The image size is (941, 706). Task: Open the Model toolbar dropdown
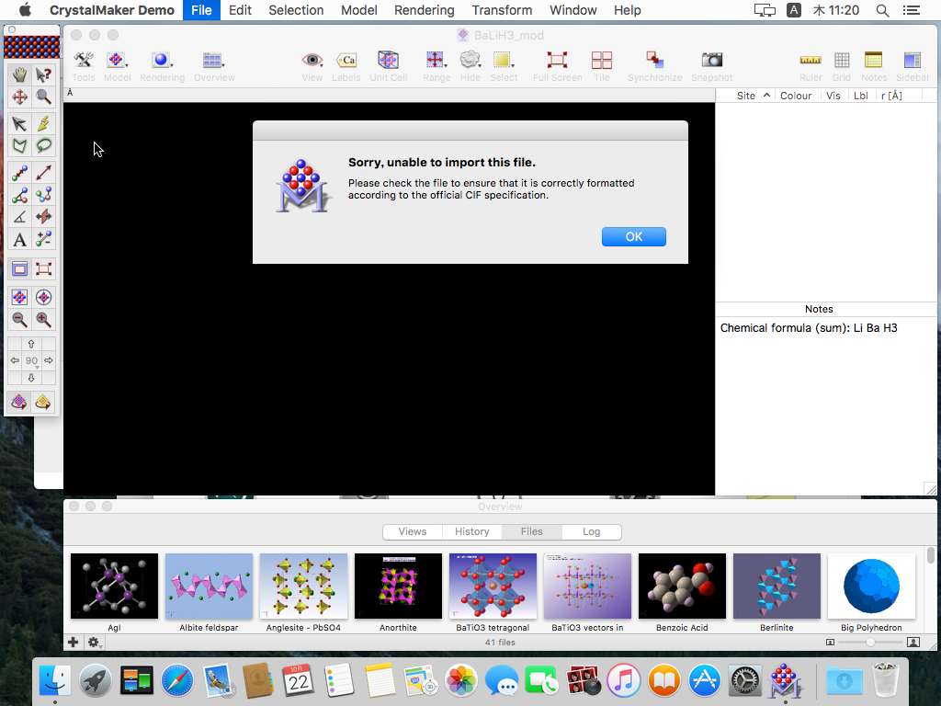tap(117, 66)
